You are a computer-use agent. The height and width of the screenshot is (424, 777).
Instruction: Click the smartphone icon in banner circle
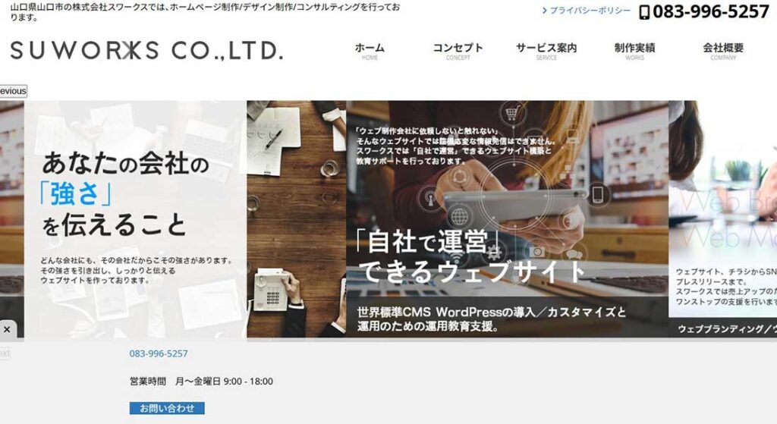point(598,194)
